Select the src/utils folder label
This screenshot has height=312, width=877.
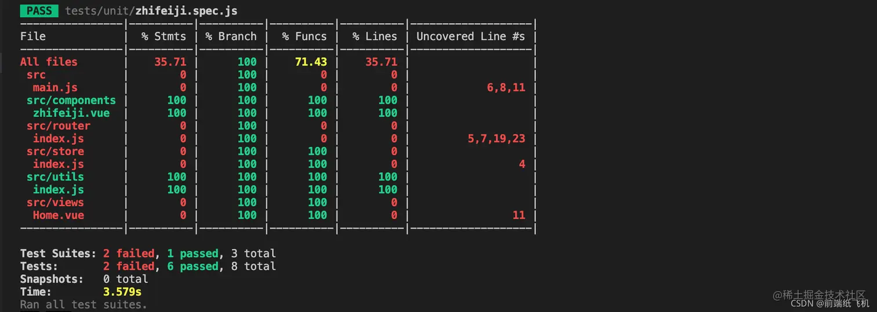55,177
